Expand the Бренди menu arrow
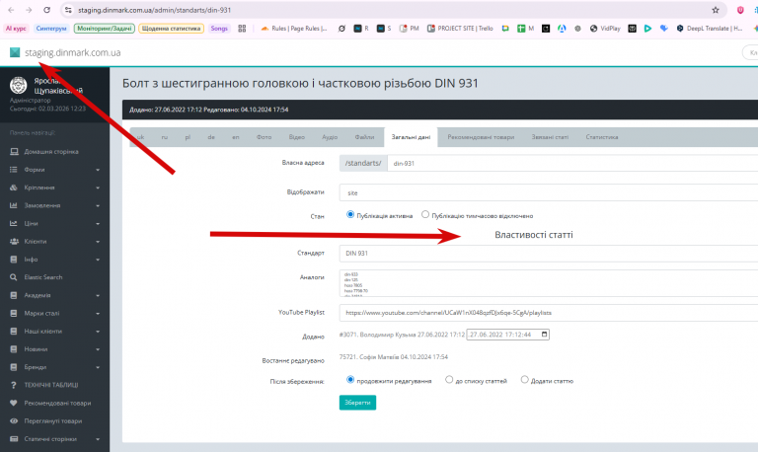The width and height of the screenshot is (758, 452). pyautogui.click(x=98, y=368)
